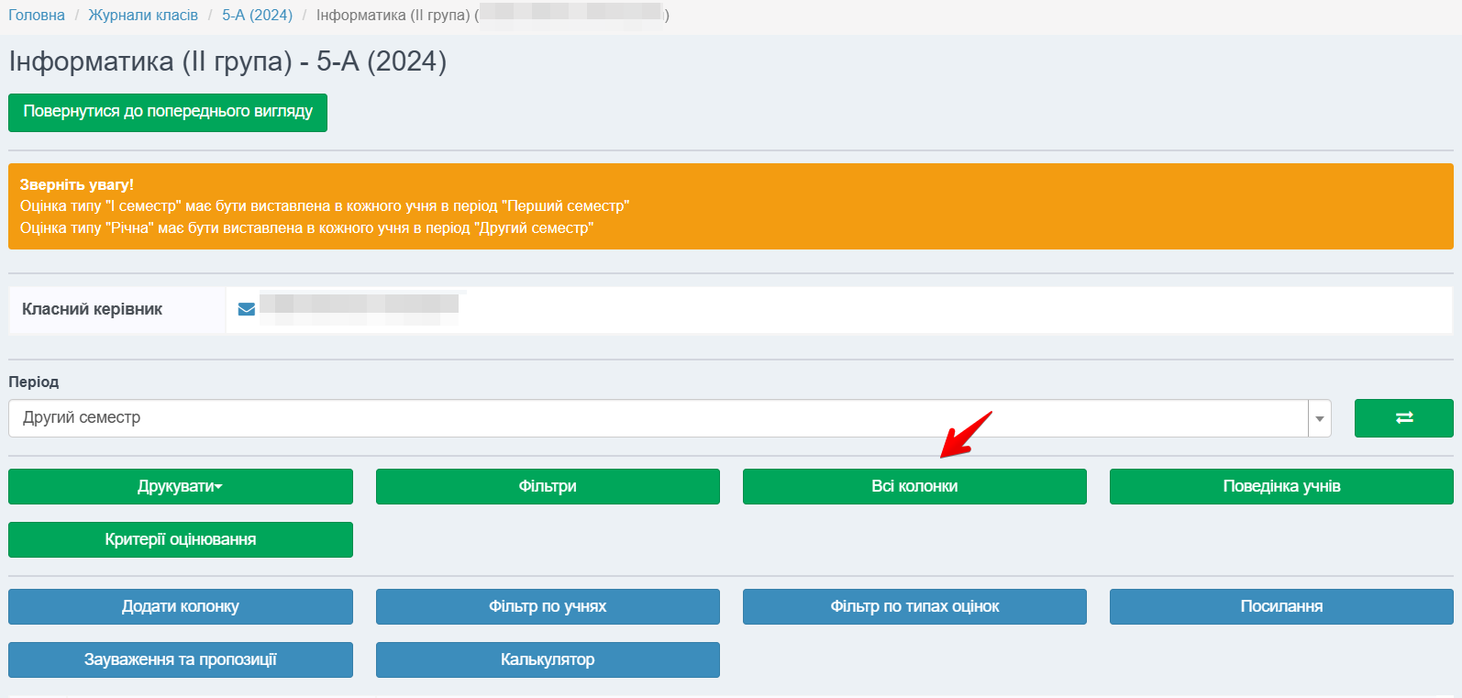Open 'Поведінка учнів' section
Screen dimensions: 1462x698
(x=1281, y=486)
